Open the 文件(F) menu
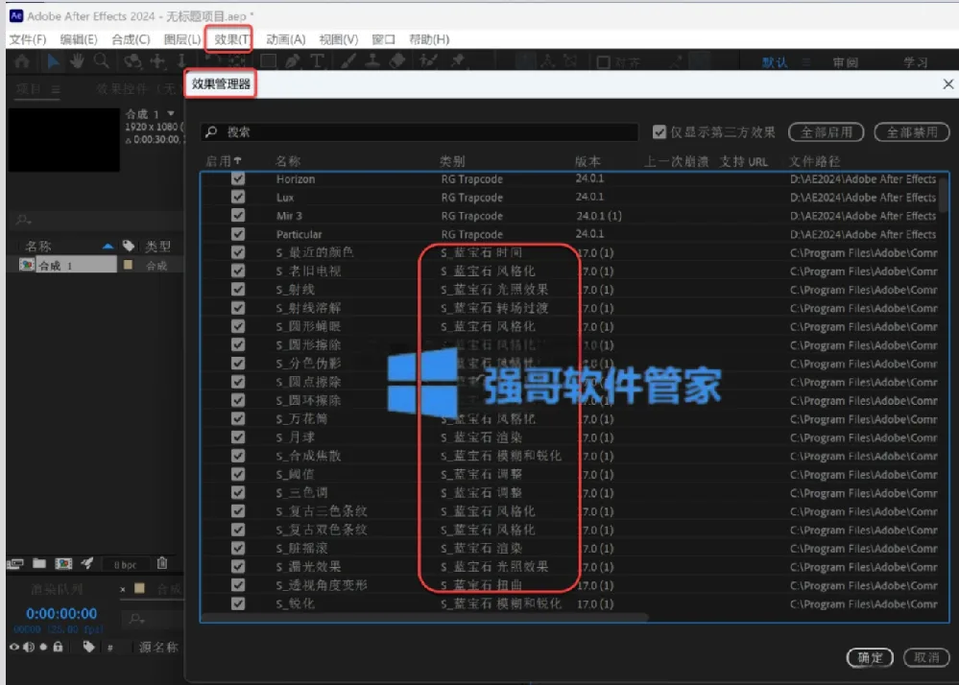959x685 pixels. pos(28,39)
